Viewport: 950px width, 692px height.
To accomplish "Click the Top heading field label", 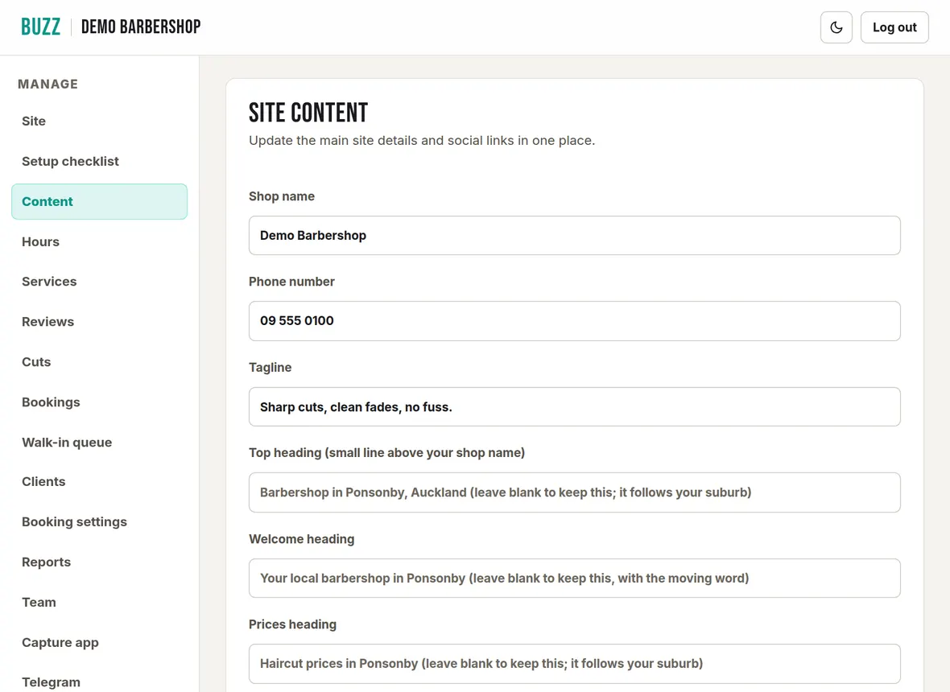I will (386, 453).
